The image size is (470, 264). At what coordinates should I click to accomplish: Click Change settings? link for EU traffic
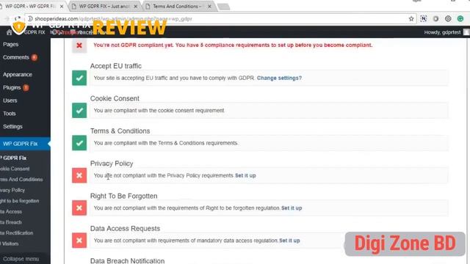pyautogui.click(x=279, y=78)
